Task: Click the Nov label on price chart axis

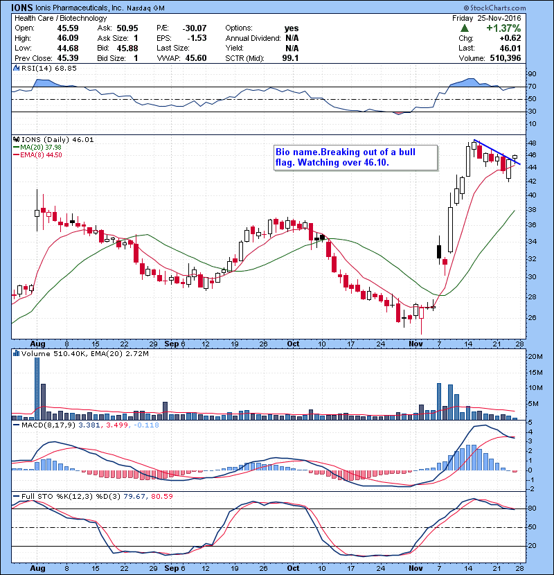Action: 415,344
